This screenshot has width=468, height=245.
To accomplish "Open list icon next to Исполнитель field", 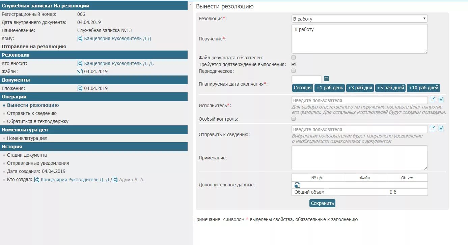I will click(x=441, y=100).
